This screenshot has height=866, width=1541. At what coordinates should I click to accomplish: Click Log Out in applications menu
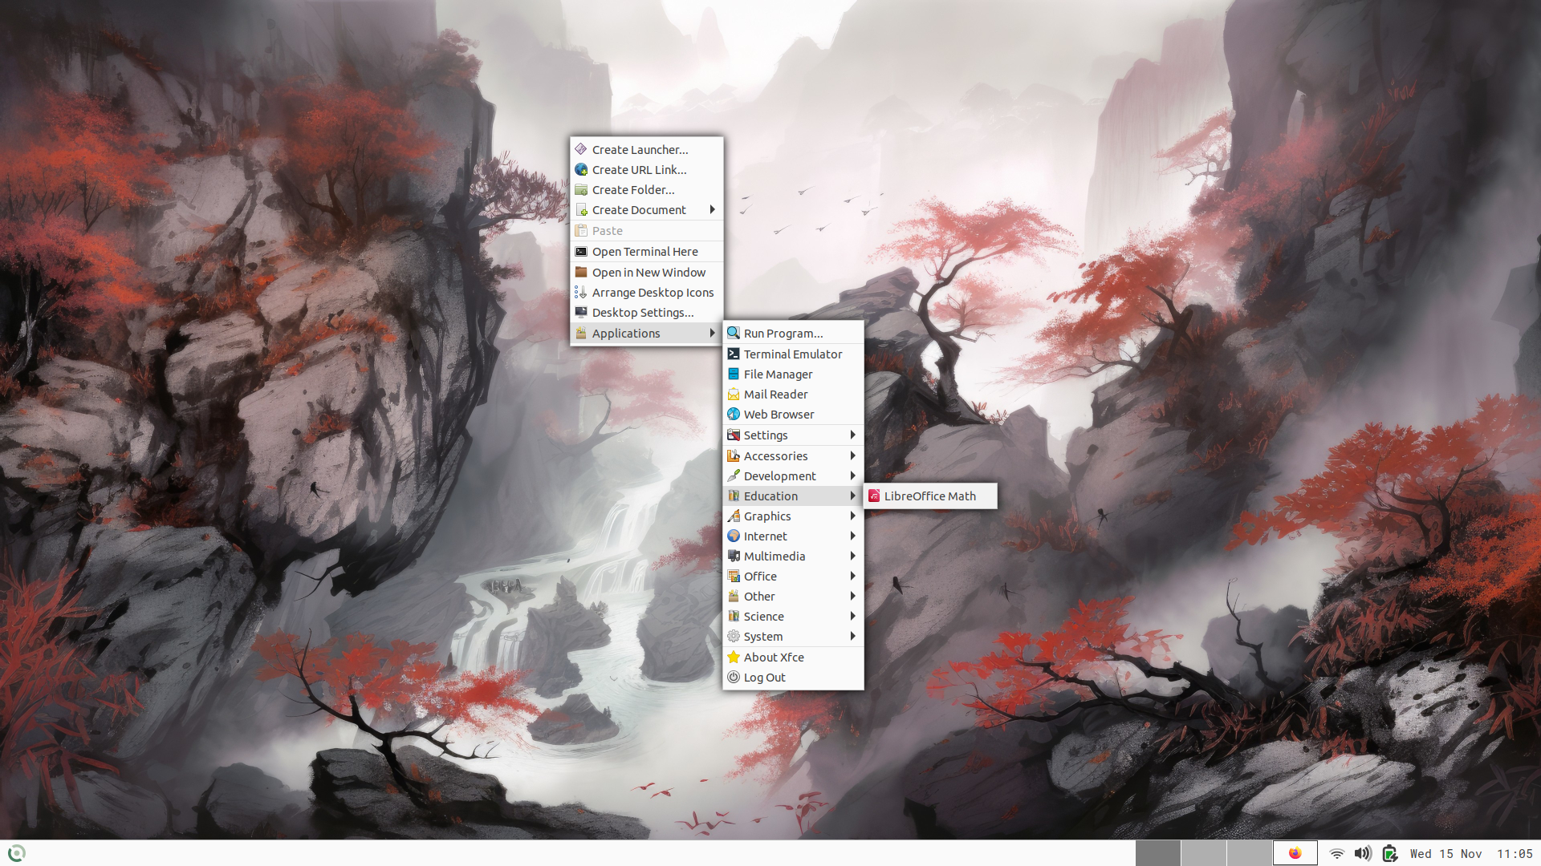[765, 678]
